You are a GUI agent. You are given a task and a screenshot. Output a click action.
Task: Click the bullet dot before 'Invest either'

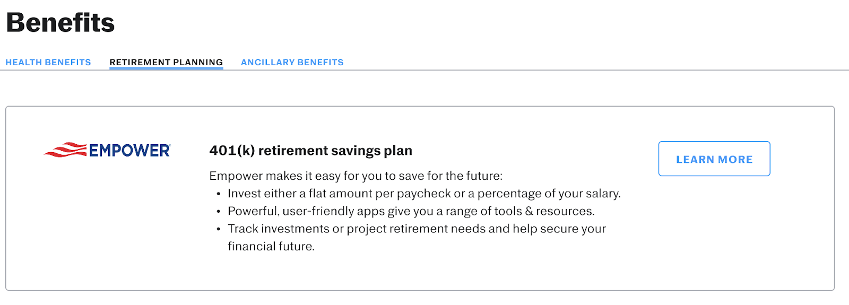click(218, 194)
